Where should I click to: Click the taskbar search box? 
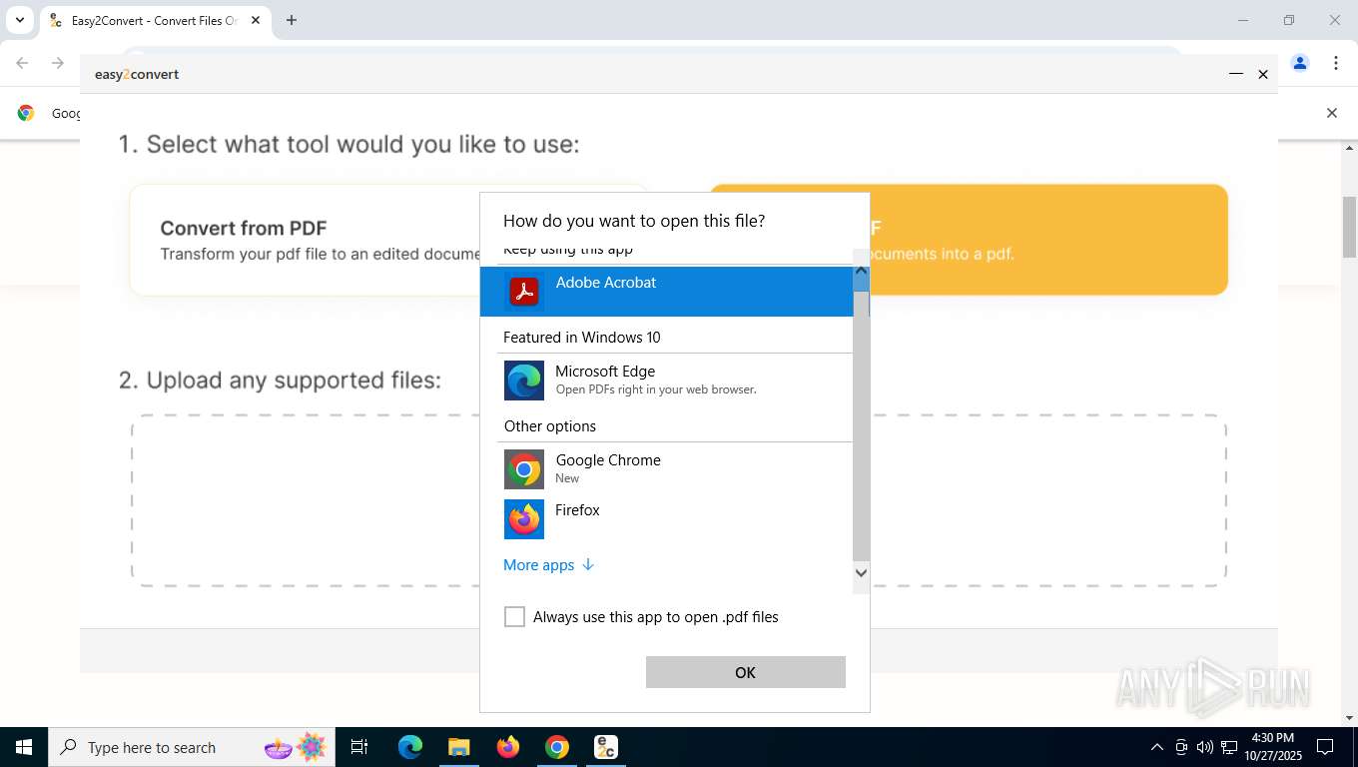pos(192,747)
